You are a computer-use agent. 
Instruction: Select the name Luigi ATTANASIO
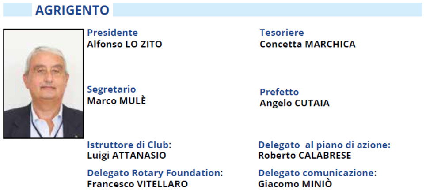(x=126, y=156)
